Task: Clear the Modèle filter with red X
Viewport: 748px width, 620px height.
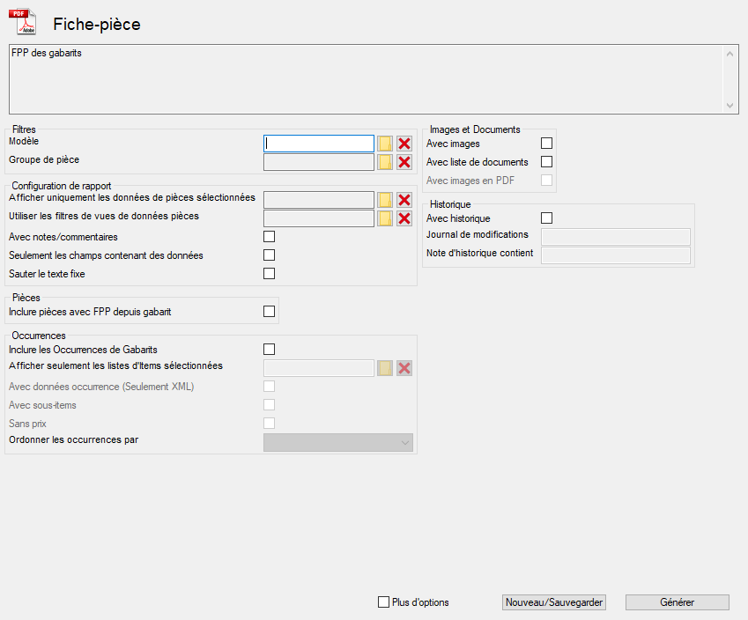Action: point(404,144)
